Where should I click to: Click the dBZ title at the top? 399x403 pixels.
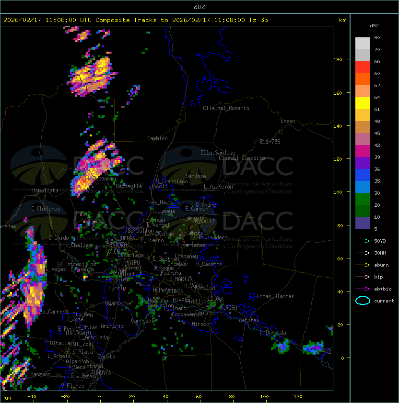pos(199,7)
